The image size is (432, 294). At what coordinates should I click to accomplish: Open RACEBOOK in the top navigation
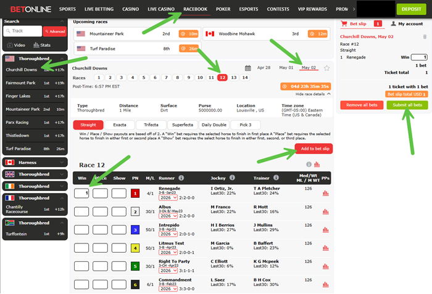[196, 9]
